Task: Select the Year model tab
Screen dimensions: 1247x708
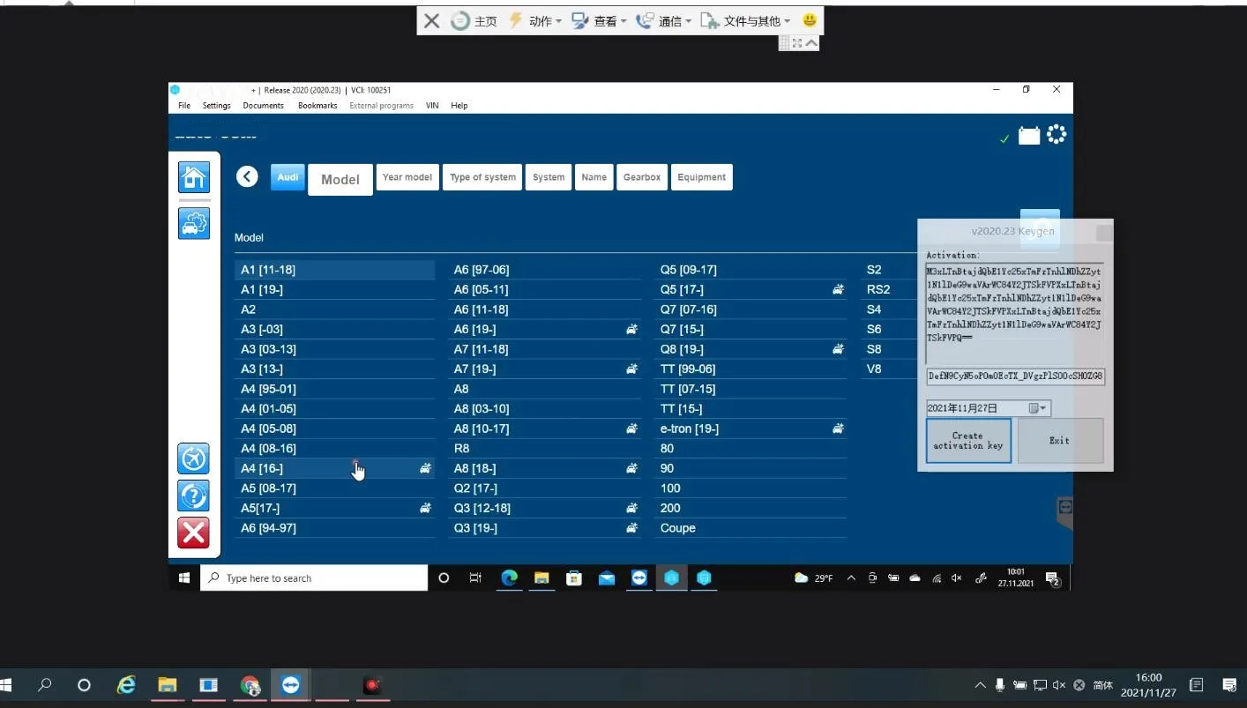Action: pyautogui.click(x=407, y=177)
